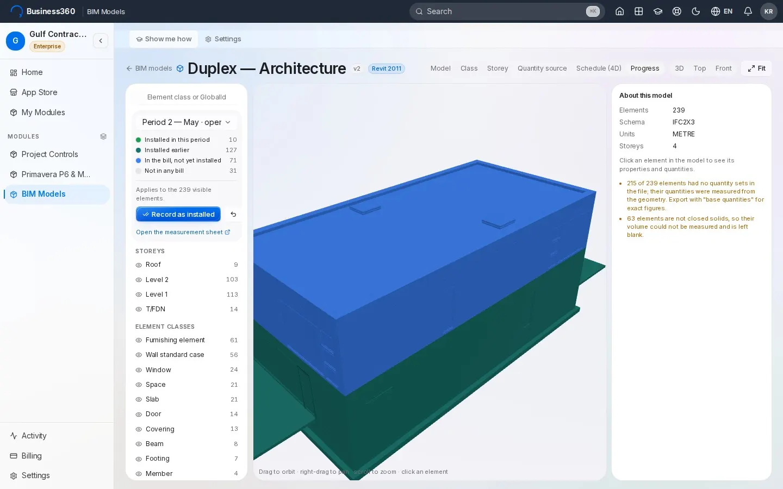Undo the recorded installation with reset arrow
The height and width of the screenshot is (489, 783).
(233, 215)
